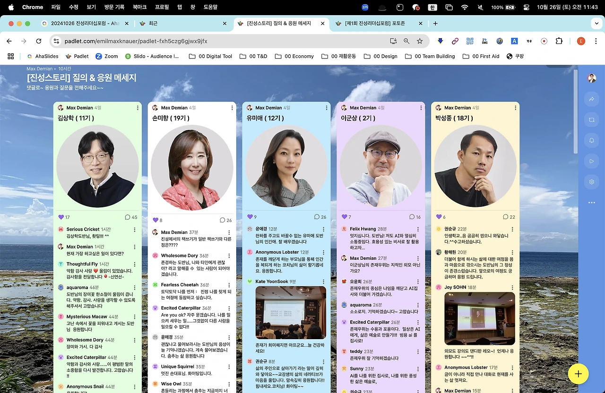605x393 pixels.
Task: Open the AhaSlides bookmark
Action: (x=42, y=56)
